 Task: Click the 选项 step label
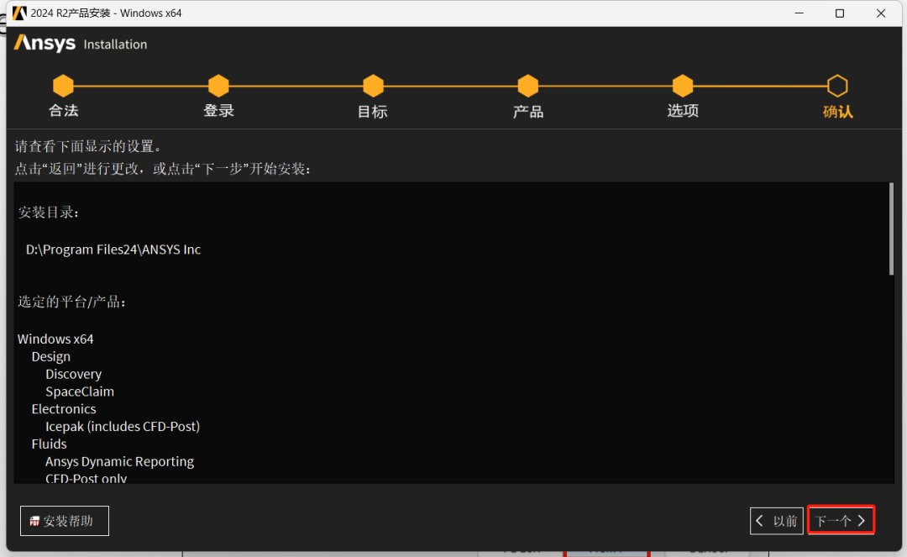tap(683, 110)
